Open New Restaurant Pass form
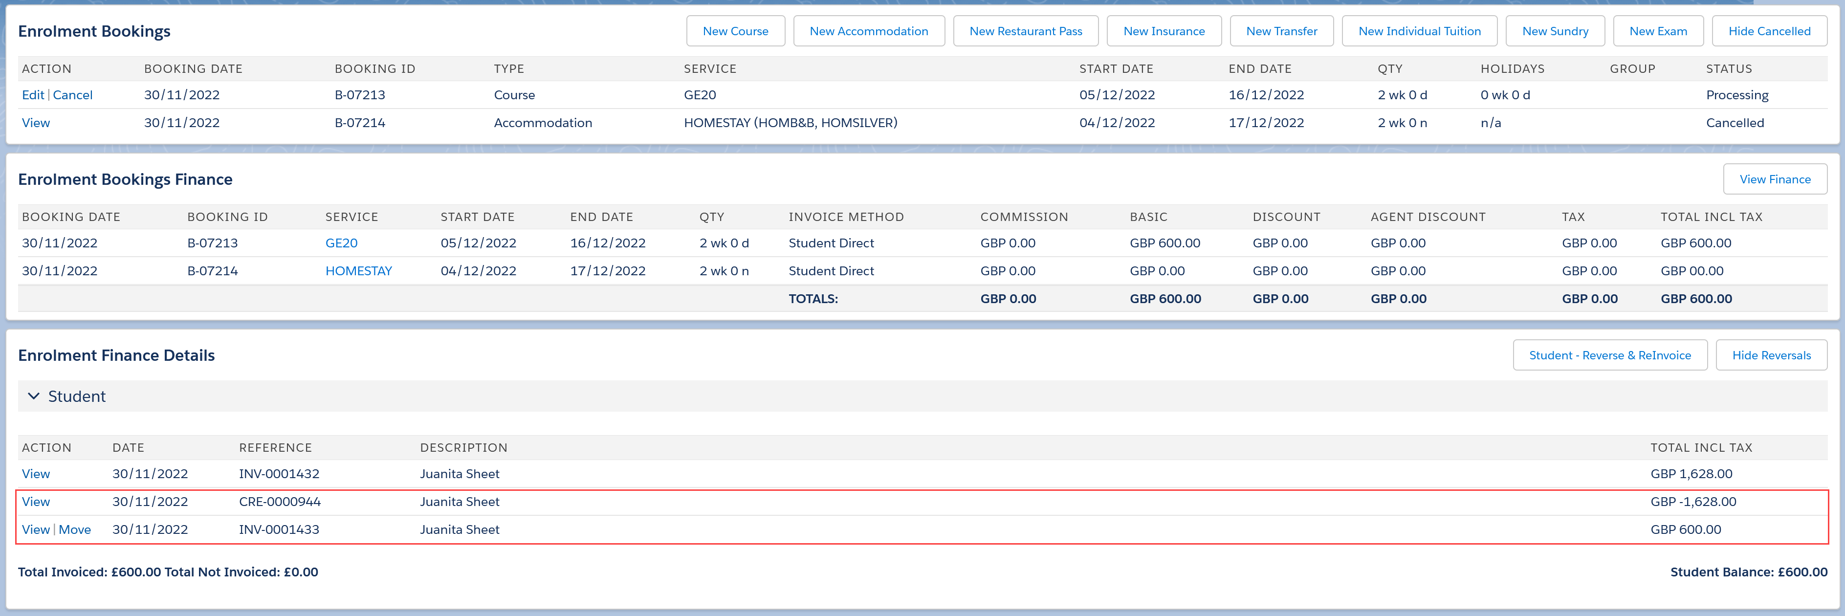This screenshot has height=616, width=1845. point(1025,31)
